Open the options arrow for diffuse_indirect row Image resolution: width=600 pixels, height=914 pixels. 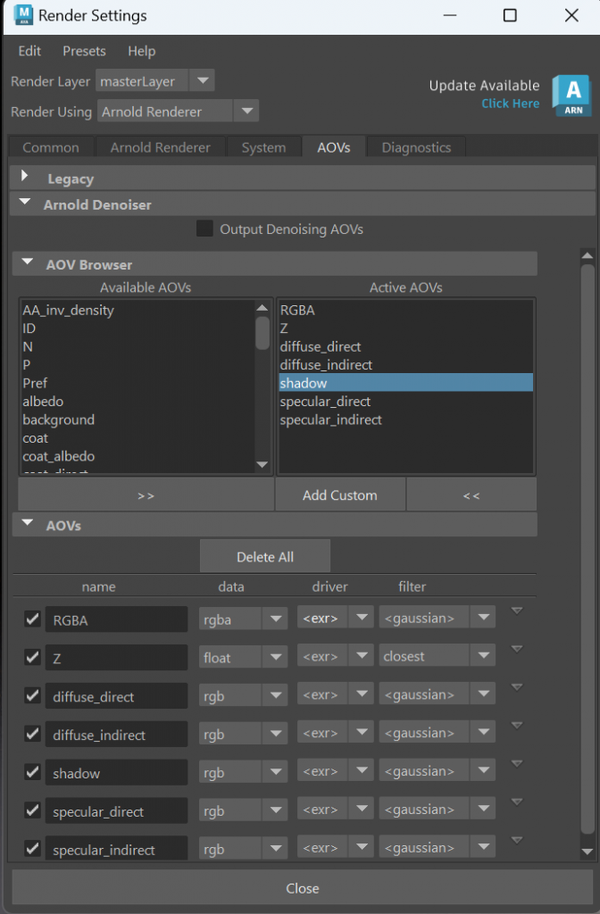click(x=517, y=726)
